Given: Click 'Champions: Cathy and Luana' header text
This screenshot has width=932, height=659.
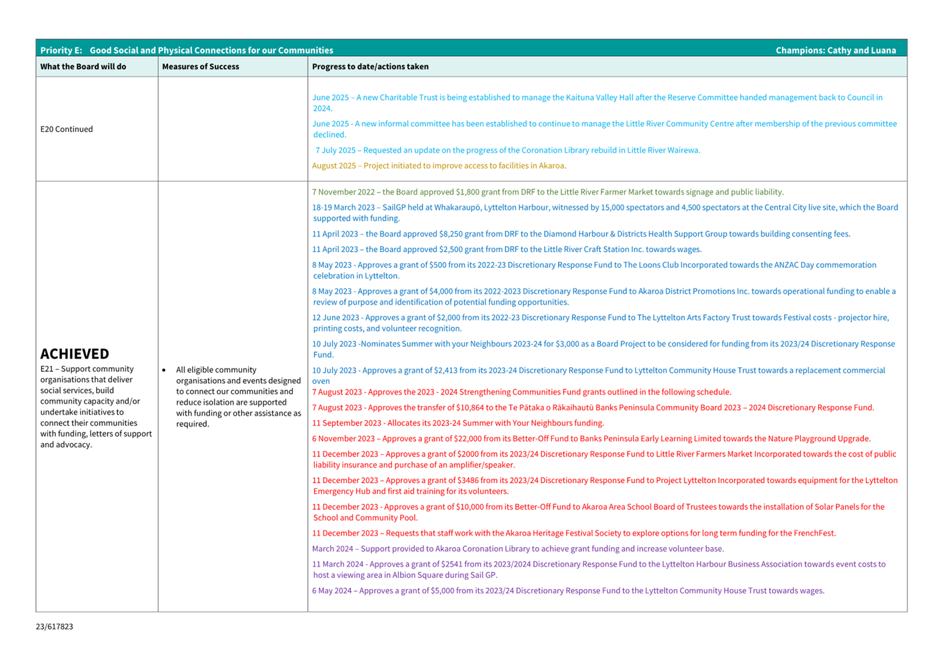Looking at the screenshot, I should [835, 50].
